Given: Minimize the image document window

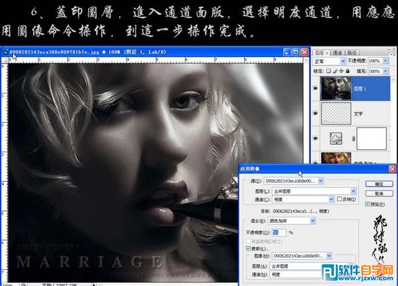Looking at the screenshot, I should [x=287, y=52].
